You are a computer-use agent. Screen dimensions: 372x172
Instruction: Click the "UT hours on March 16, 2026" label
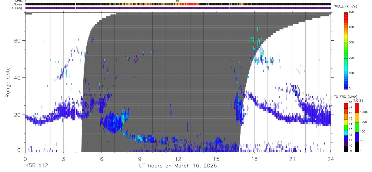click(178, 166)
